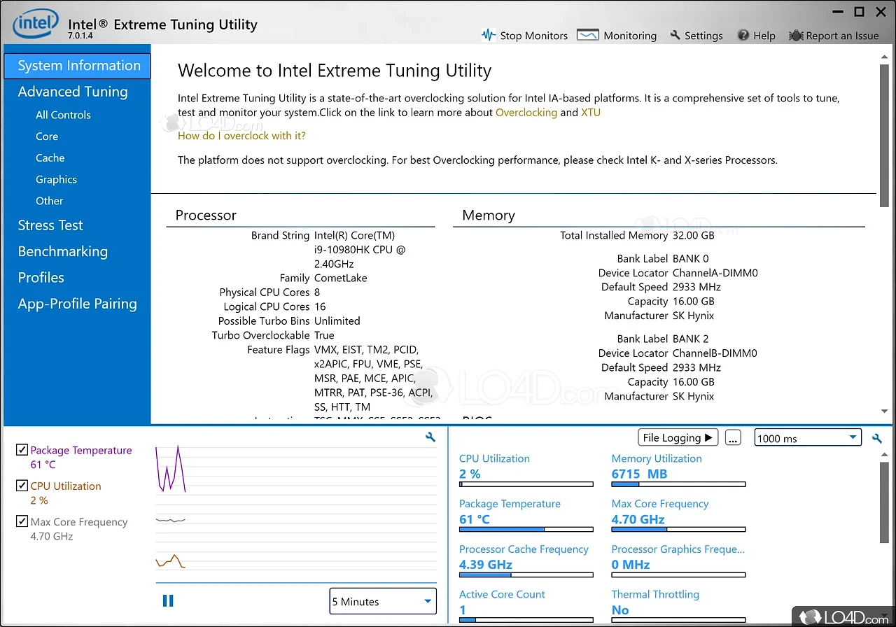The height and width of the screenshot is (627, 896).
Task: Click the XTU link
Action: tap(591, 112)
